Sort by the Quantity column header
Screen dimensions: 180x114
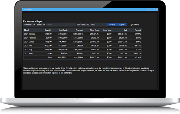[48, 30]
